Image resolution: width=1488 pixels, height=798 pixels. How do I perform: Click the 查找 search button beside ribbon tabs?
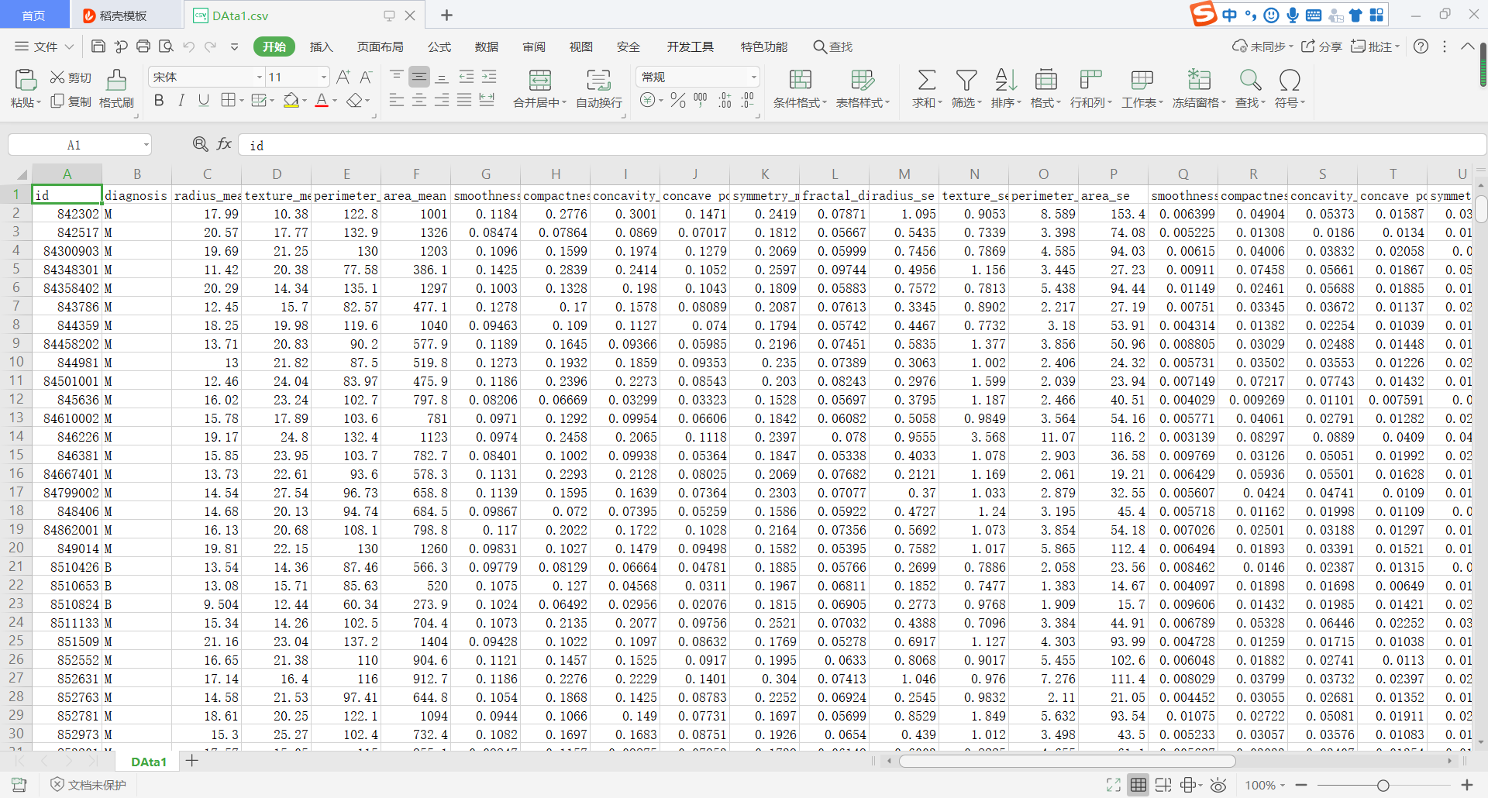(x=832, y=46)
